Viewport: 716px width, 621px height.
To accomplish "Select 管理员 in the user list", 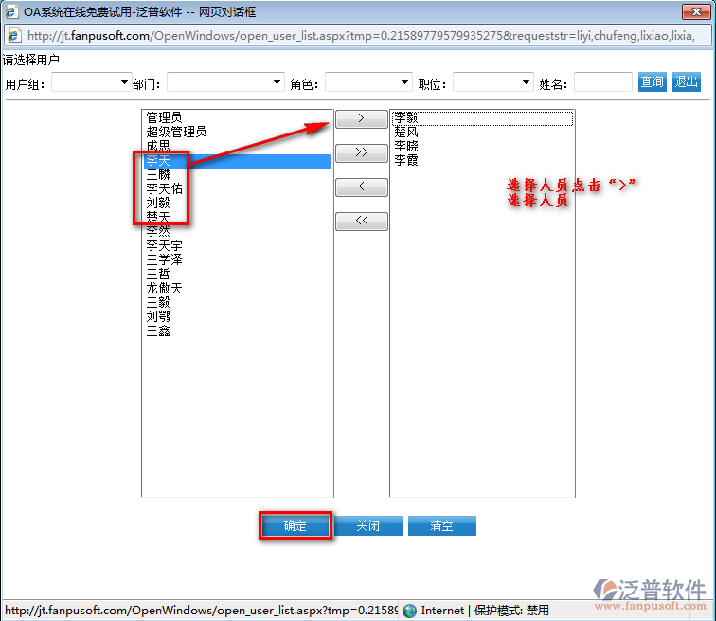I will tap(237, 117).
